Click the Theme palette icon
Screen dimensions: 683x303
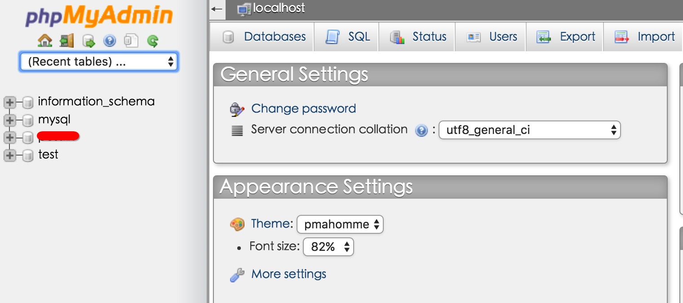click(x=237, y=224)
